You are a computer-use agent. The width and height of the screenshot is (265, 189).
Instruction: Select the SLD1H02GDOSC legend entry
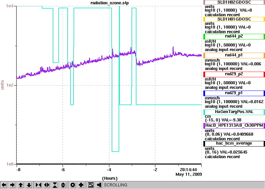coord(234,2)
